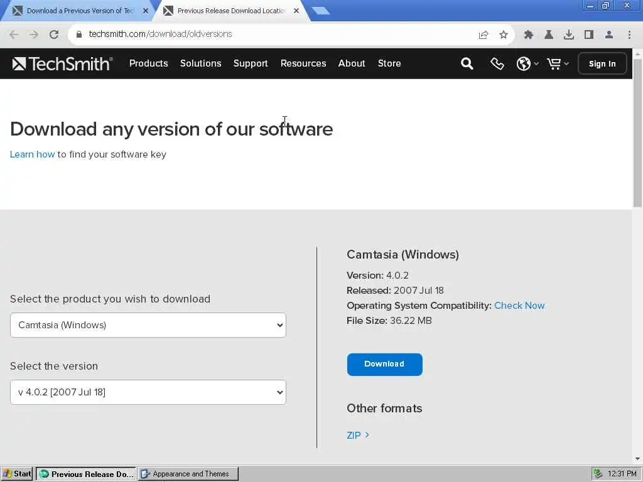Expand the v 4.0.2 version dropdown
This screenshot has width=643, height=482.
pyautogui.click(x=148, y=392)
